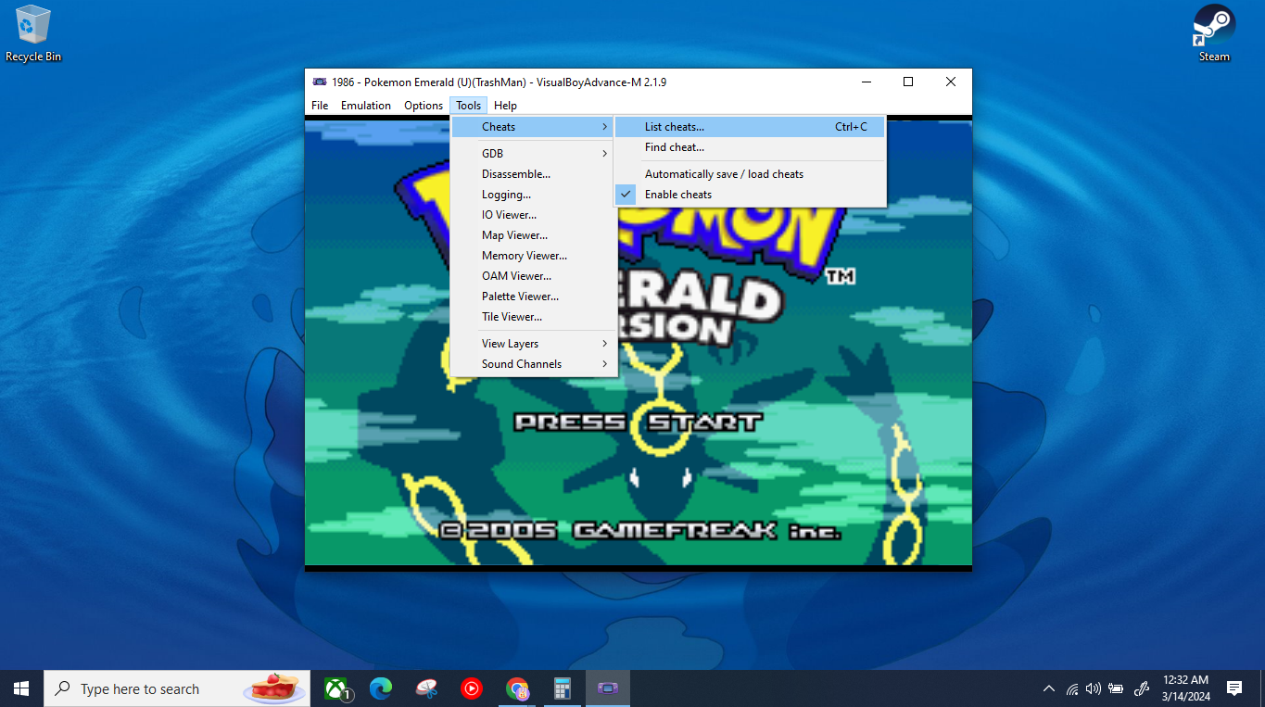
Task: Maximize the VisualBoyAdvance-M window
Action: (908, 82)
